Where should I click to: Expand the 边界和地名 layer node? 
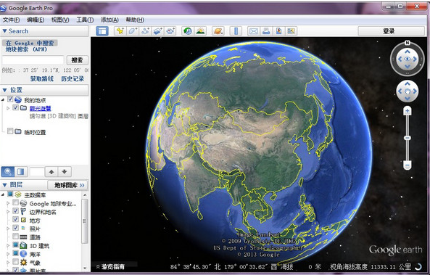click(x=8, y=212)
